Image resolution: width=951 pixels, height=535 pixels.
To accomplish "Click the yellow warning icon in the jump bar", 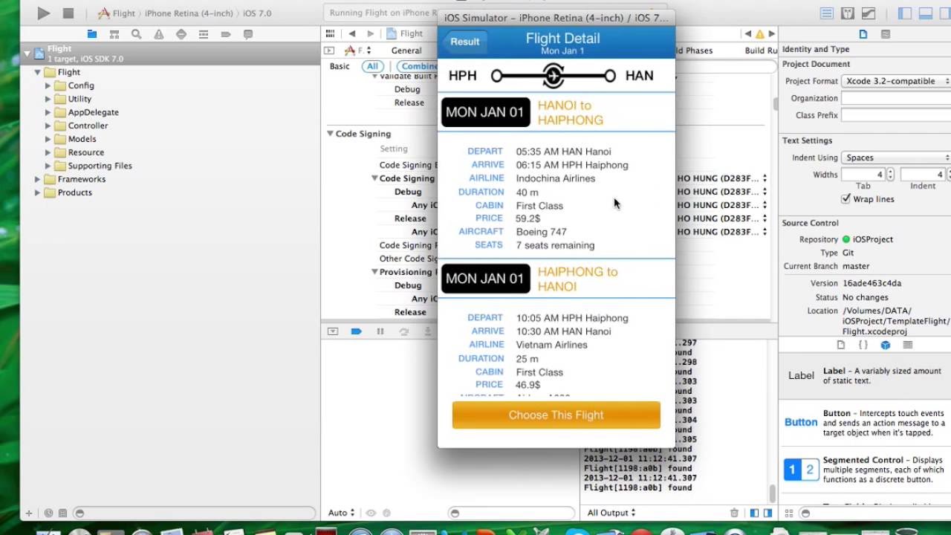I will click(760, 34).
